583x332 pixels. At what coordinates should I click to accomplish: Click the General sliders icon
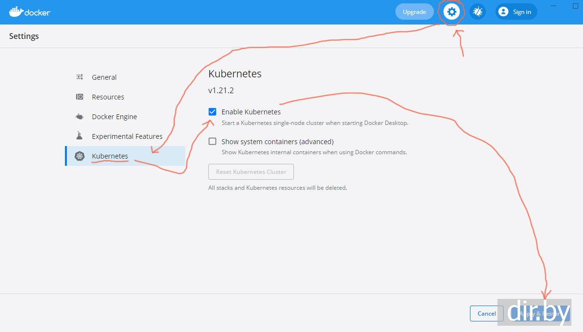coord(80,77)
